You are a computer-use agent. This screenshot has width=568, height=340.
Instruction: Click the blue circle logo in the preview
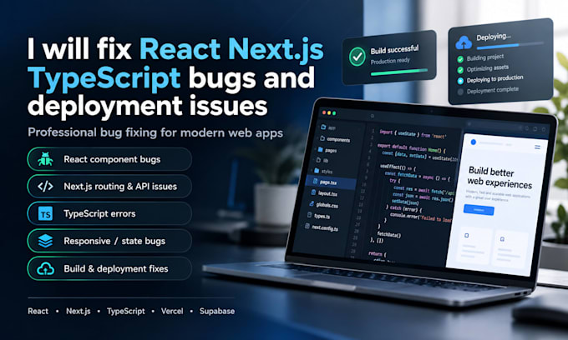tap(473, 142)
